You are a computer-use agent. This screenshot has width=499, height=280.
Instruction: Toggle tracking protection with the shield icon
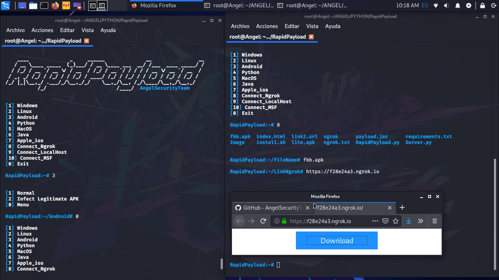[x=385, y=221]
